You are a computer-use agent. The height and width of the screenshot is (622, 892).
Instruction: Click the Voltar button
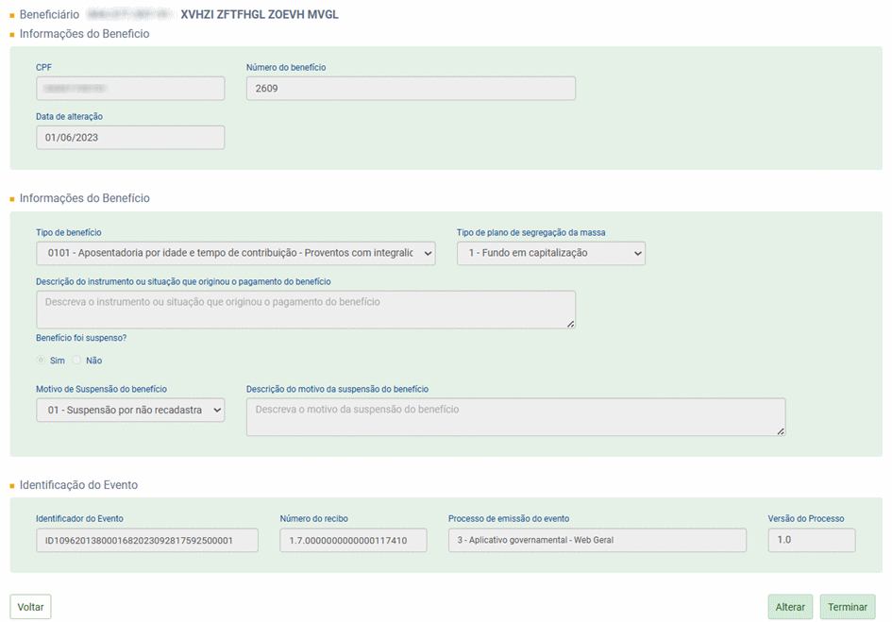click(30, 607)
